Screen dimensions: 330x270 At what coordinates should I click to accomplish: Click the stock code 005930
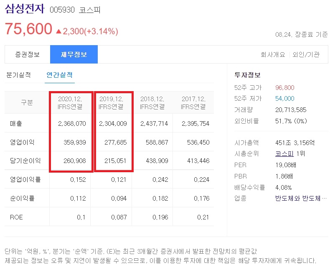click(62, 10)
